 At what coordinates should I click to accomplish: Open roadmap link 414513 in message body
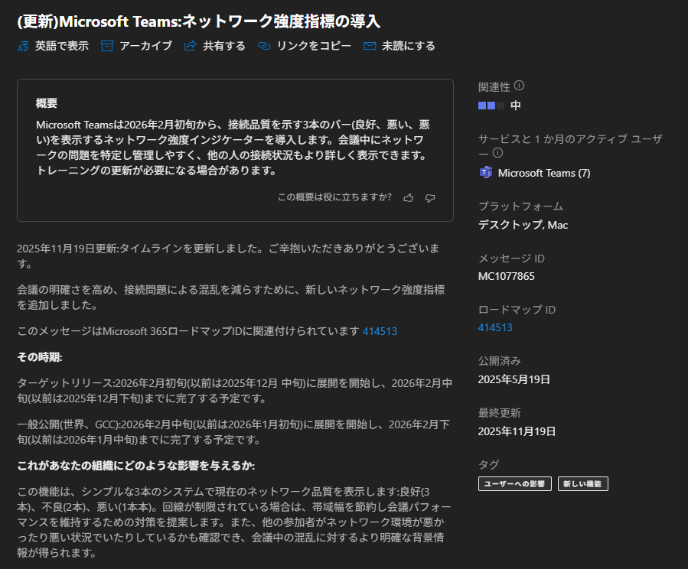[x=379, y=331]
